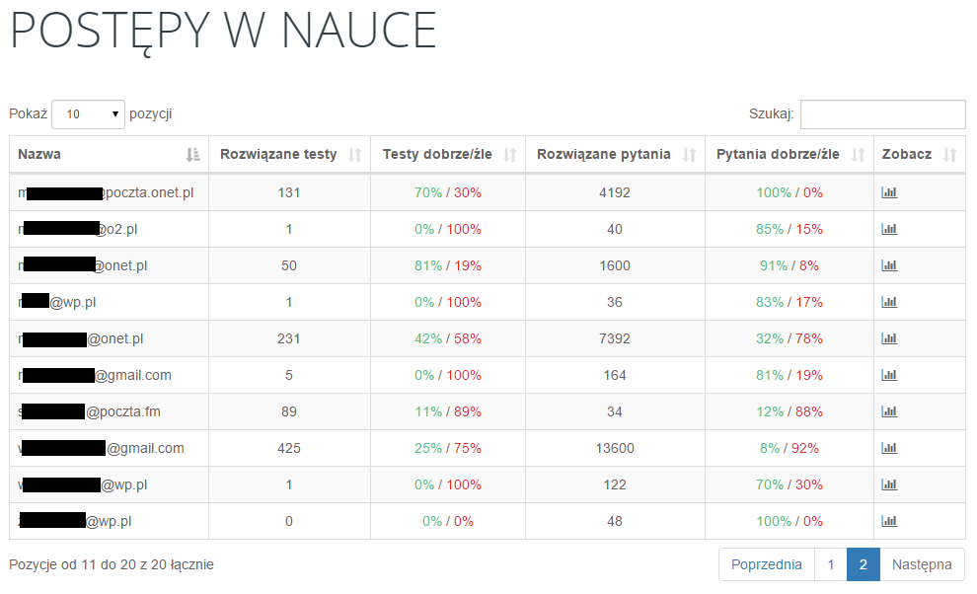This screenshot has height=594, width=977.
Task: Sort by Zobacz column
Action: [919, 154]
